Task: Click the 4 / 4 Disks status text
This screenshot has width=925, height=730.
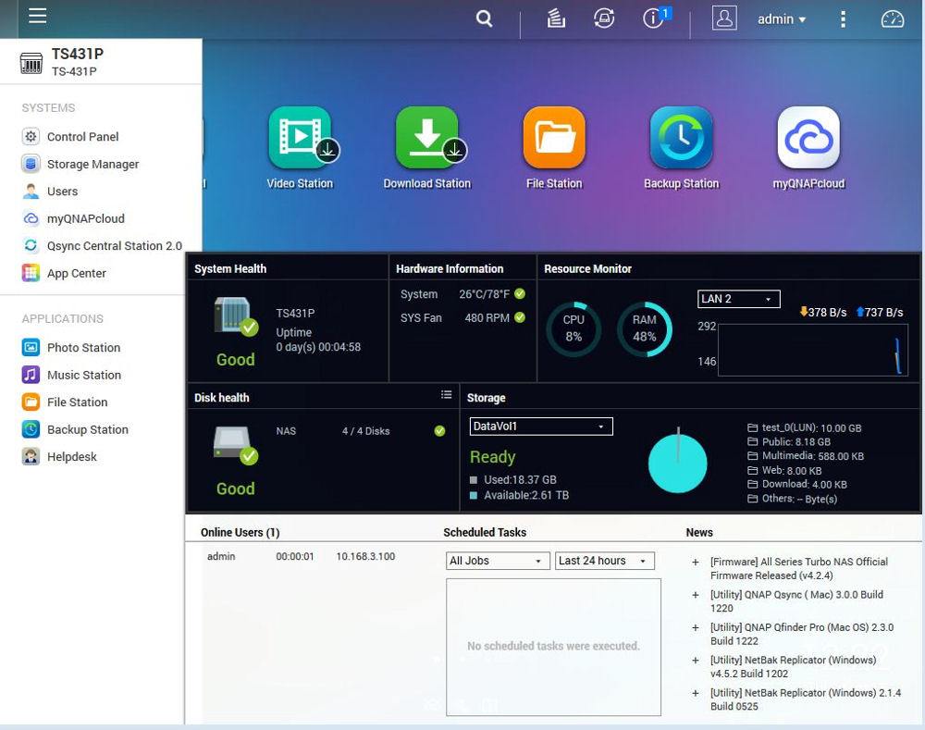Action: 365,431
